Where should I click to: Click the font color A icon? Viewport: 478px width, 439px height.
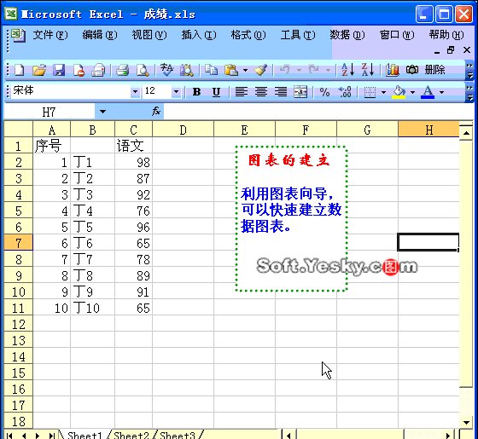coord(428,92)
